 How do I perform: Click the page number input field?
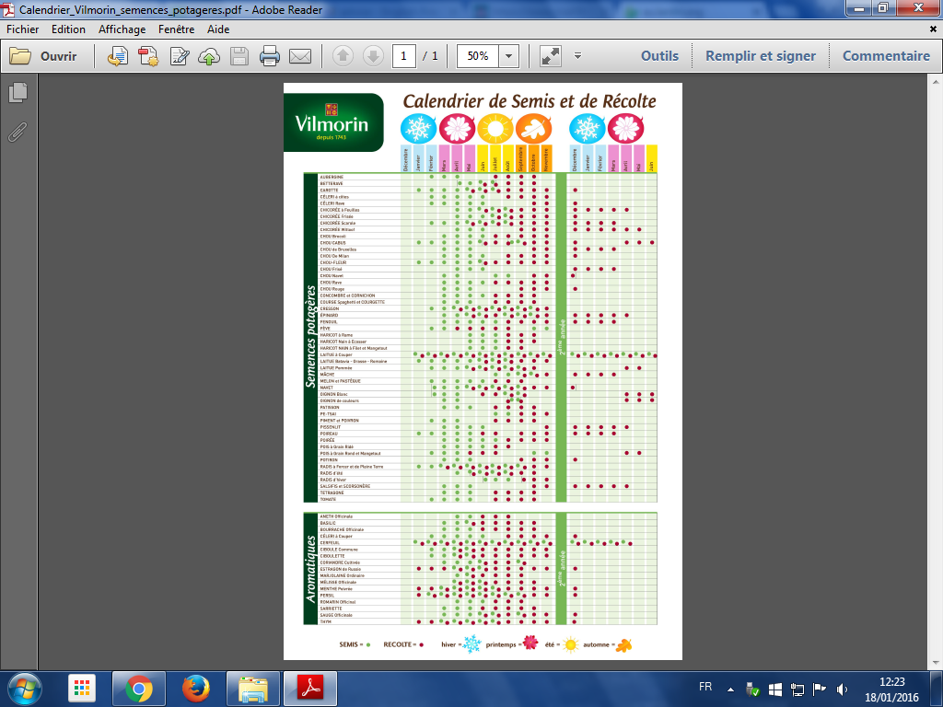403,56
